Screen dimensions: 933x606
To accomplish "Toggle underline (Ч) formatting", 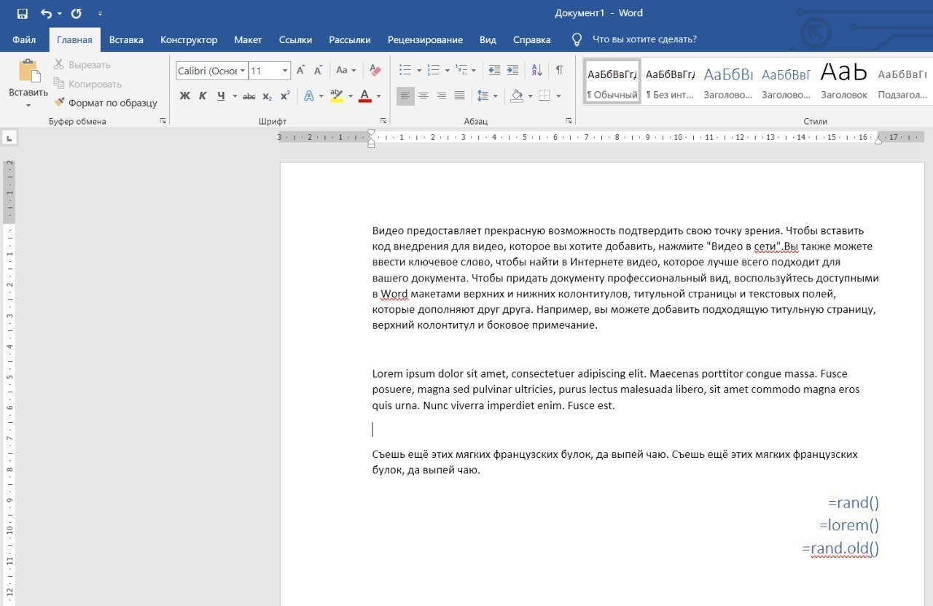I will click(x=221, y=96).
